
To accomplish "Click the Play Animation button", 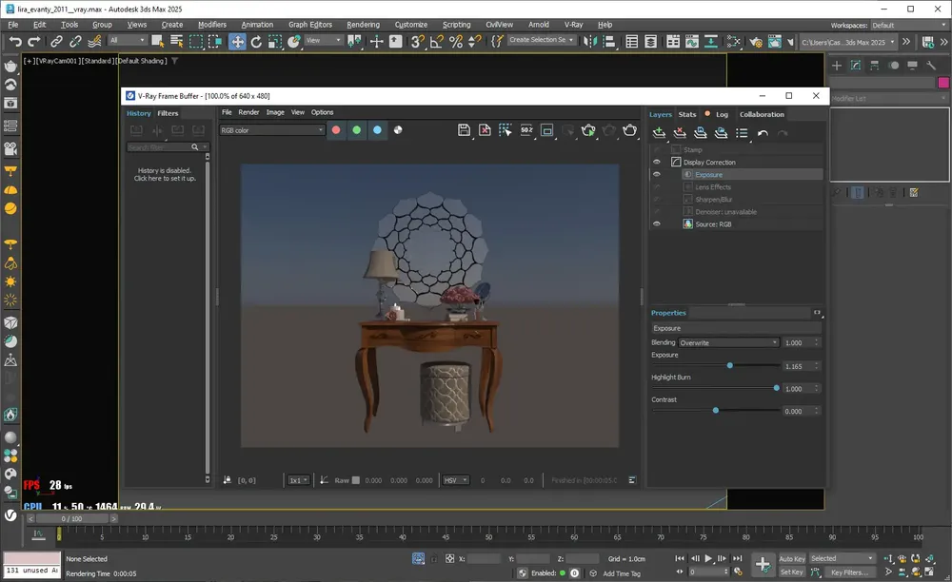I will pyautogui.click(x=708, y=558).
